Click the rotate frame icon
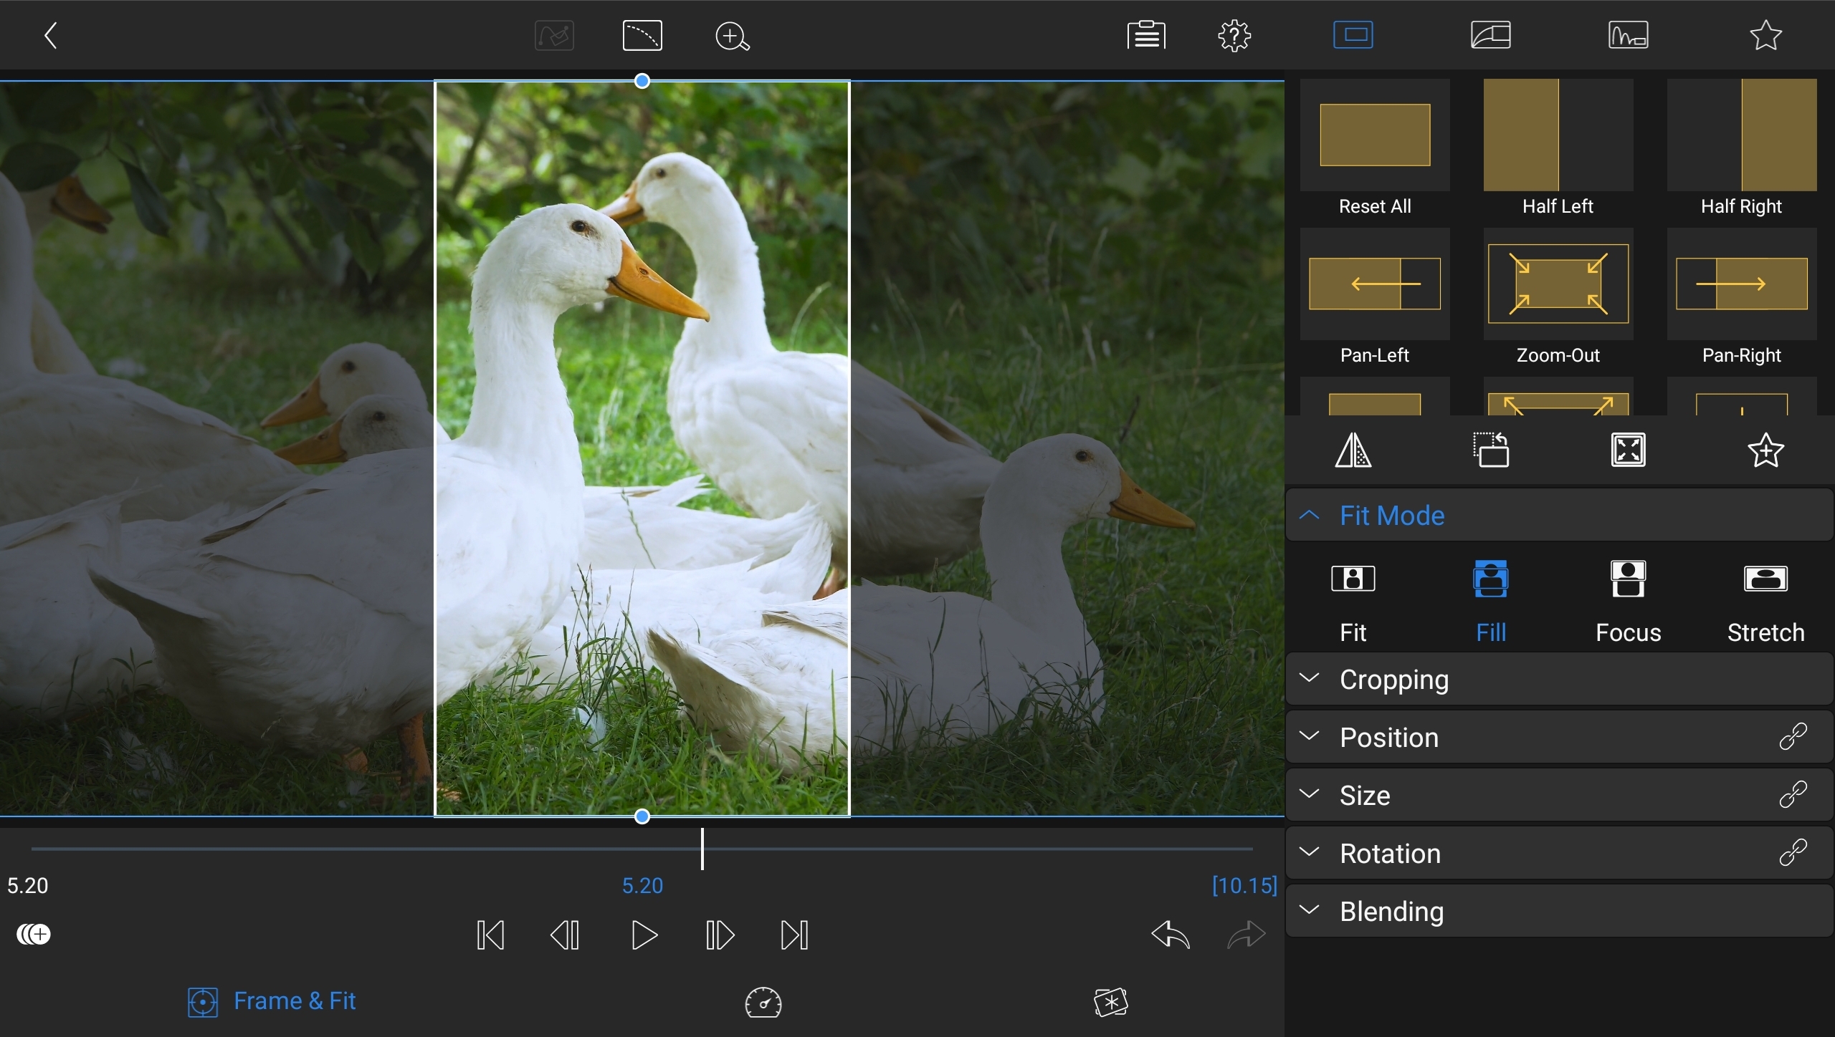 [1491, 450]
